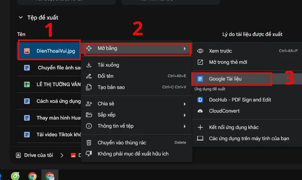Click the Docs icon beside Thay màn hình

coord(27,118)
